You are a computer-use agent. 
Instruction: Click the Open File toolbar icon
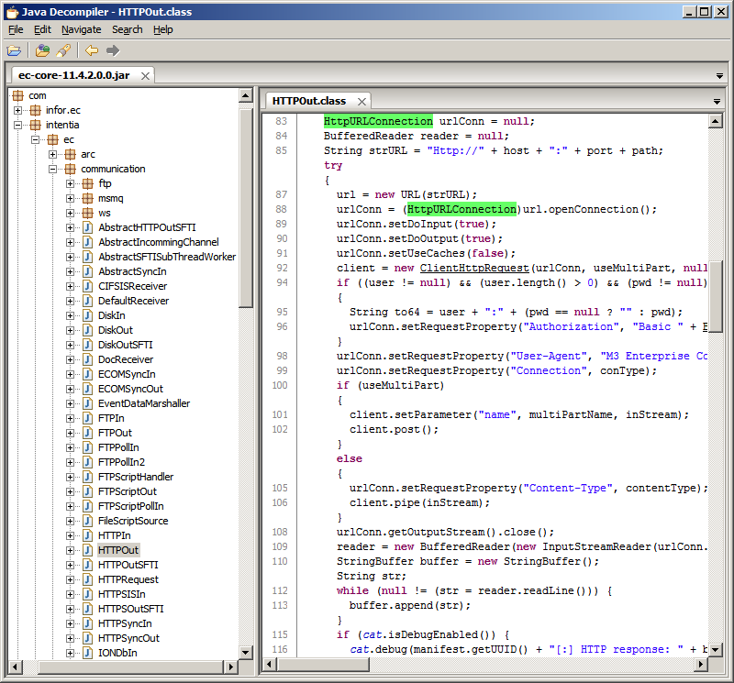coord(14,50)
